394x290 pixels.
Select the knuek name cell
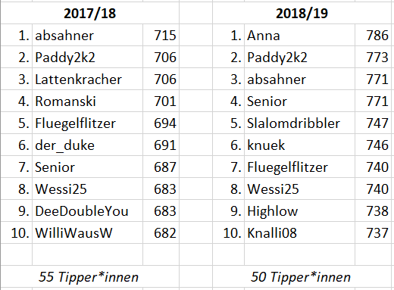tap(299, 145)
